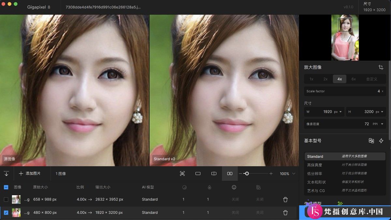Image resolution: width=391 pixels, height=220 pixels.
Task: Click the file name 7308dde4d4fe in title bar
Action: coord(103,7)
